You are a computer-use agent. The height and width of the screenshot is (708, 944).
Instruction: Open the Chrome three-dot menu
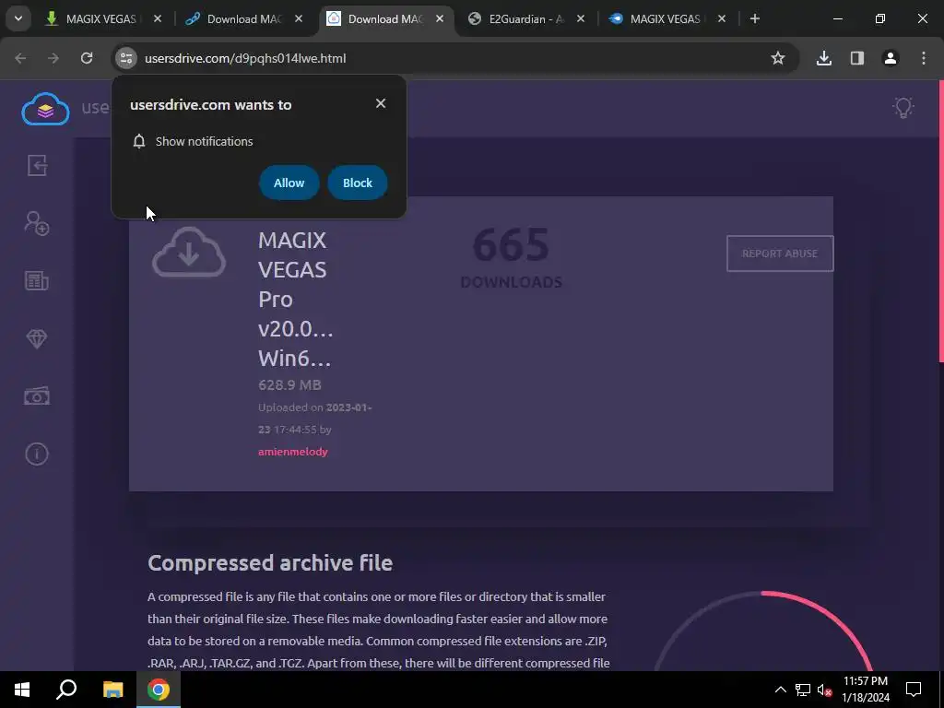[x=924, y=58]
